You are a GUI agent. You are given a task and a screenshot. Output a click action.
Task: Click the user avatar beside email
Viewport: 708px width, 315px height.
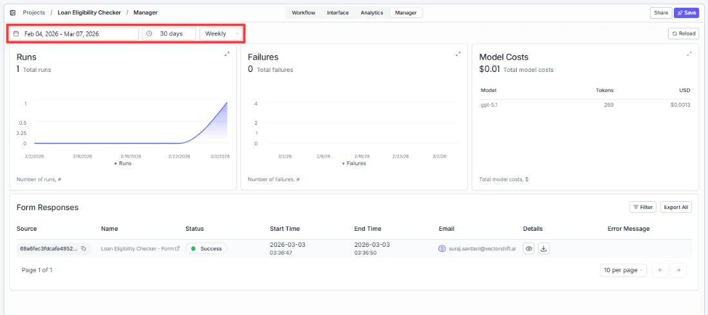(x=442, y=249)
